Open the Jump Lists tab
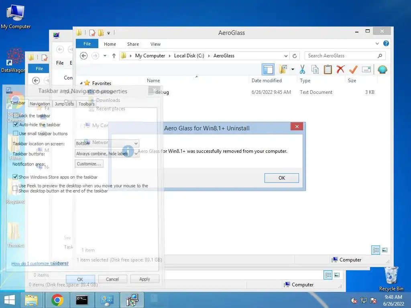 point(64,104)
